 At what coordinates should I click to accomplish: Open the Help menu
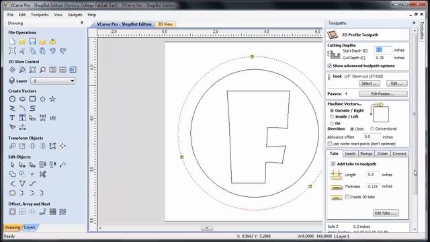(92, 15)
